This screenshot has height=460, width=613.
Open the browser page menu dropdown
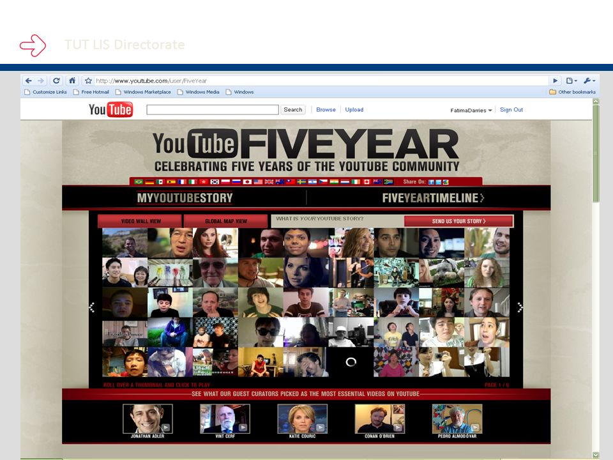coord(571,80)
